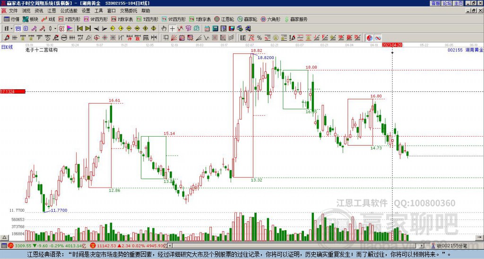Toggle the red yin-yang icon
Screen dimensions: 484x259
(x=370, y=38)
